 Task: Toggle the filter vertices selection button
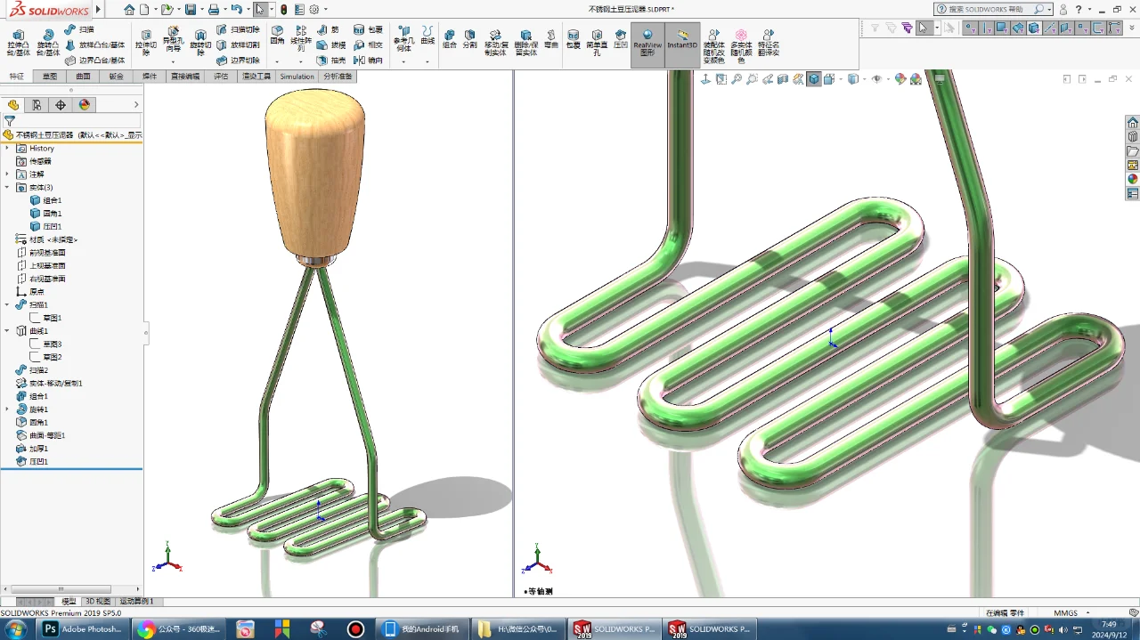click(970, 28)
